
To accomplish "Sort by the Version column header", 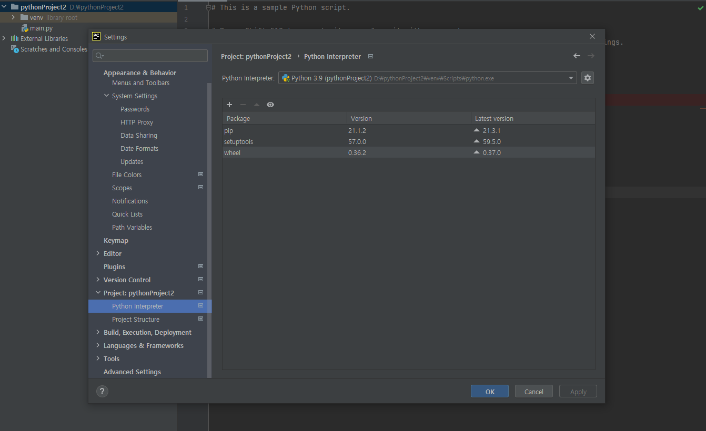I will (x=409, y=118).
